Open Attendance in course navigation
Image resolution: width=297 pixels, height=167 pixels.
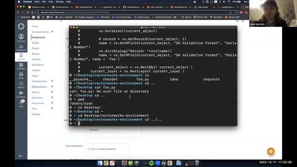[38, 65]
